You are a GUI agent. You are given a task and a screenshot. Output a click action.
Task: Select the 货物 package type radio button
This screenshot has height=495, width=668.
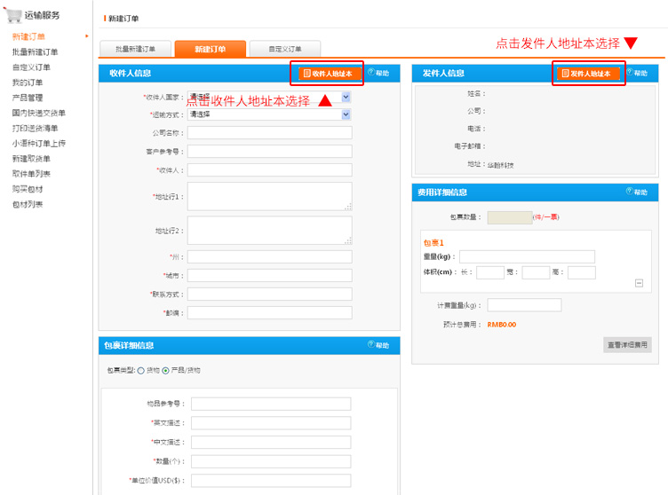(x=140, y=370)
